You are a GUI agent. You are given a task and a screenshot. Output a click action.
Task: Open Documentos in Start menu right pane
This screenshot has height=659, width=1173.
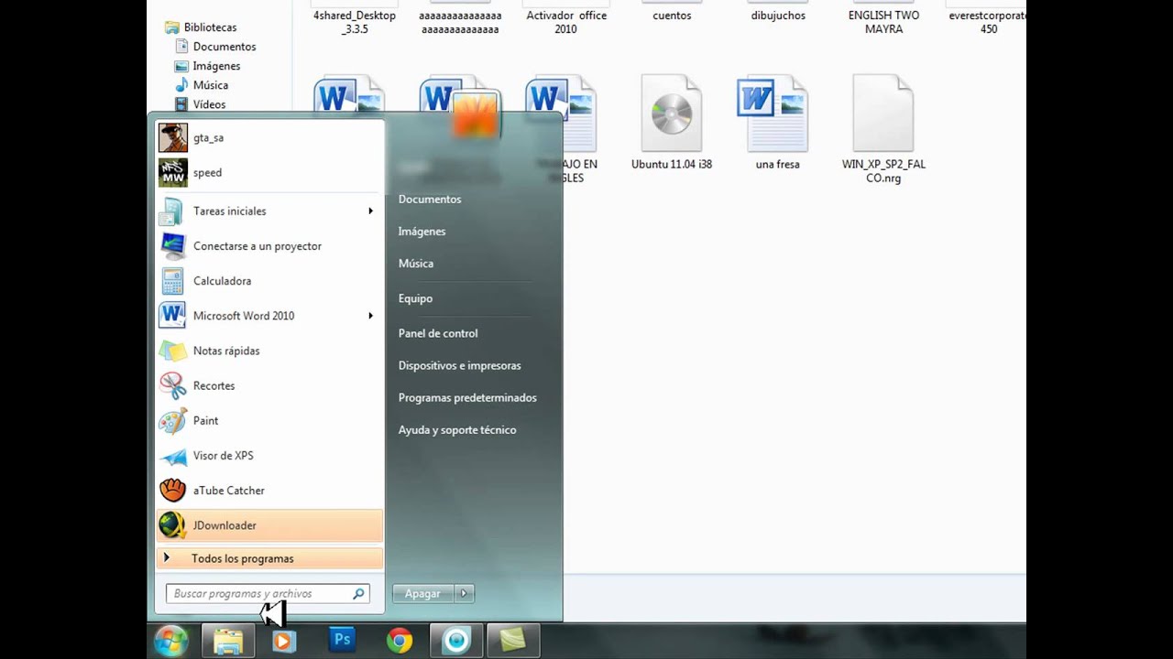pyautogui.click(x=430, y=199)
